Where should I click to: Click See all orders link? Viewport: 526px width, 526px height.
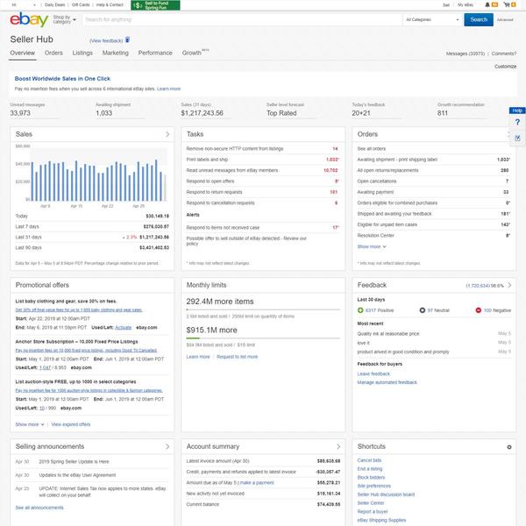coord(372,149)
